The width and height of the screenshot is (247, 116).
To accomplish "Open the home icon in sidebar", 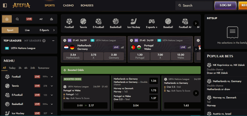I will (7, 19).
